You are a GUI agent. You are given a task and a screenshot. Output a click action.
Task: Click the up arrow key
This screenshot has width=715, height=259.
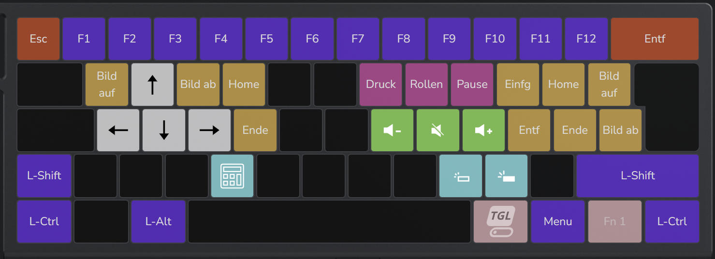(x=152, y=85)
